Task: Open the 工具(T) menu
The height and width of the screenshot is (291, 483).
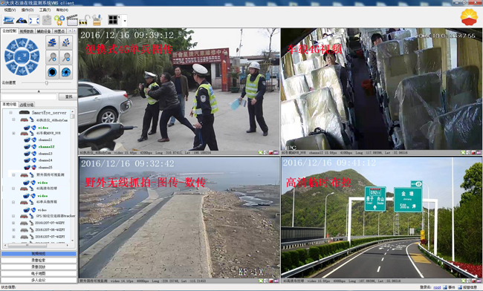Action: coord(45,10)
